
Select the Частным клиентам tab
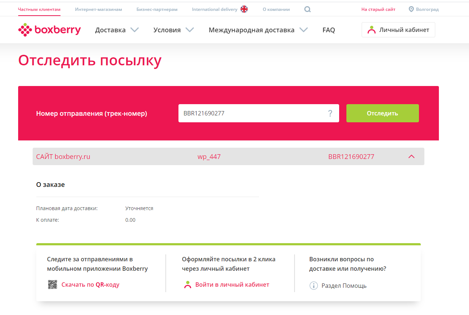tap(39, 9)
